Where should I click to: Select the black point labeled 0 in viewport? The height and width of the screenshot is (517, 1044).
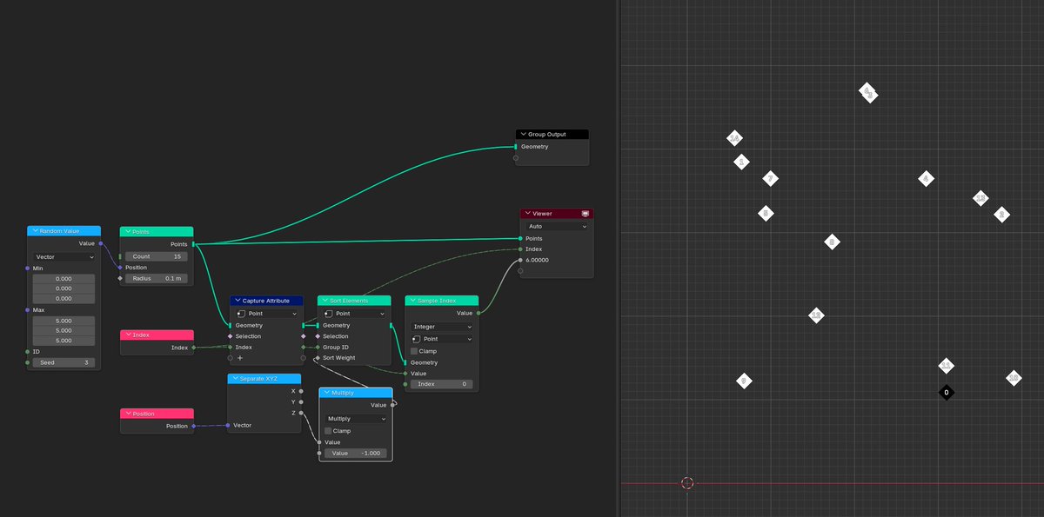tap(947, 393)
